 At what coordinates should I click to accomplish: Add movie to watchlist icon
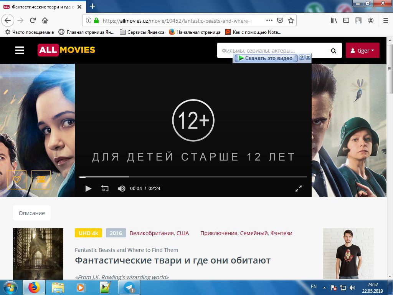tap(41, 180)
